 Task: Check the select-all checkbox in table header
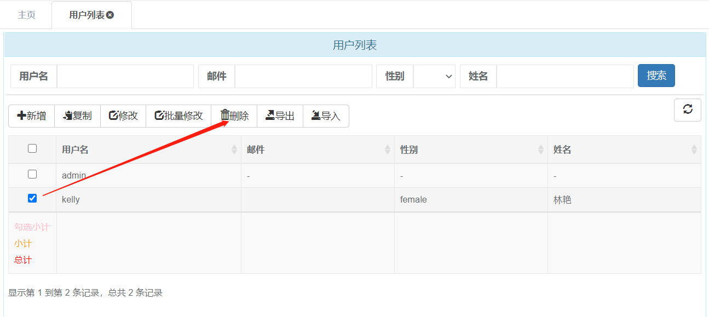[32, 148]
